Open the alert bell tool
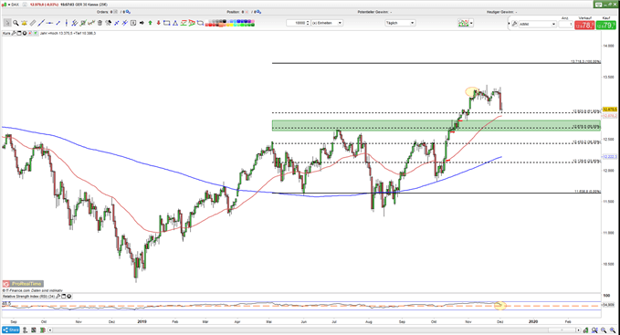The width and height of the screenshot is (620, 335). pos(24,23)
